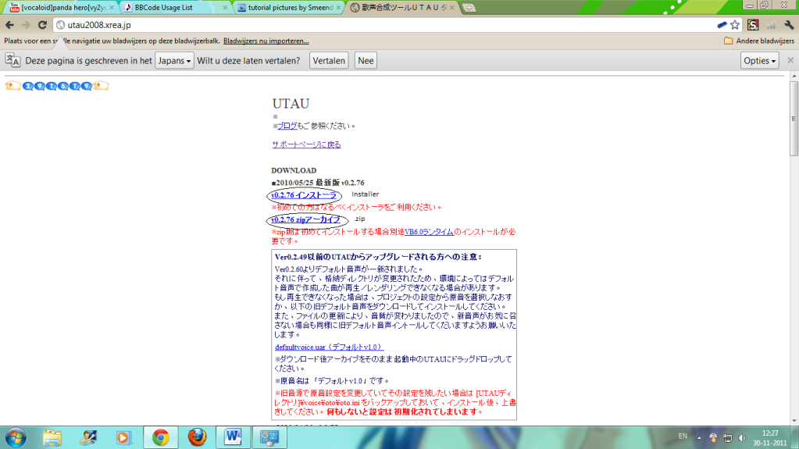Open the Windows Start menu
The image size is (799, 449).
(x=16, y=438)
